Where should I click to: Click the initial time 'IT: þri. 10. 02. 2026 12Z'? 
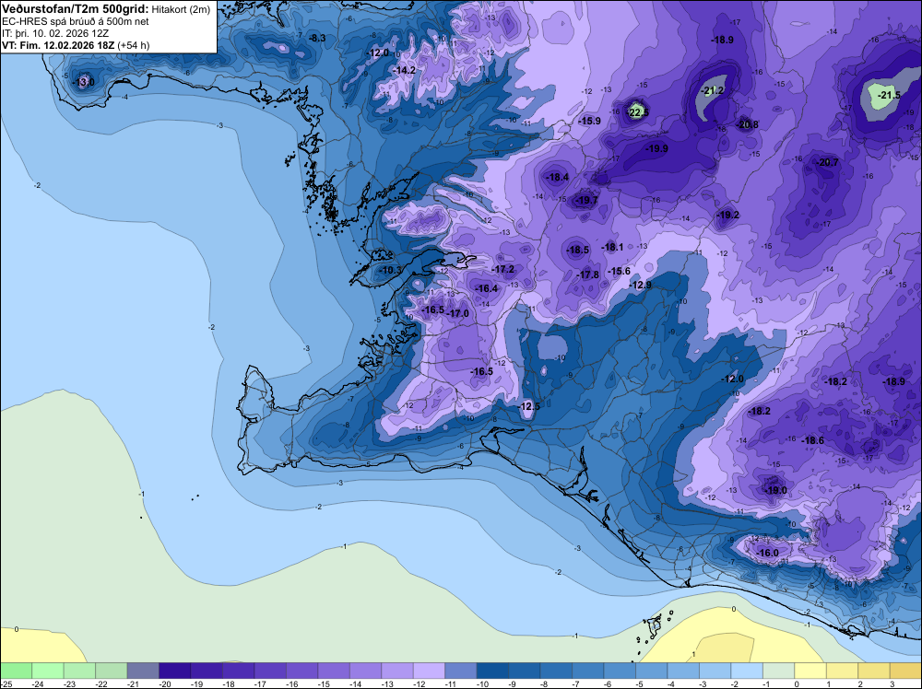55,33
